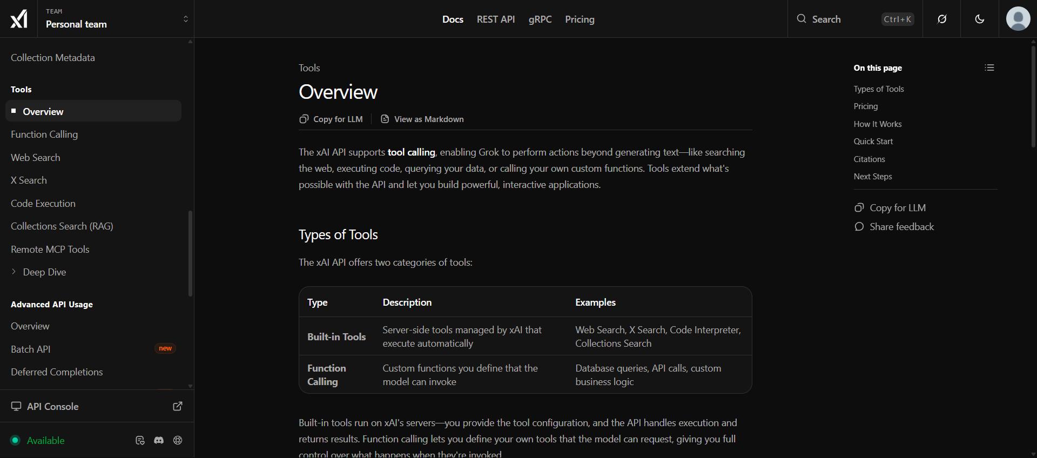
Task: Click the Types of Tools heading
Action: tap(338, 235)
